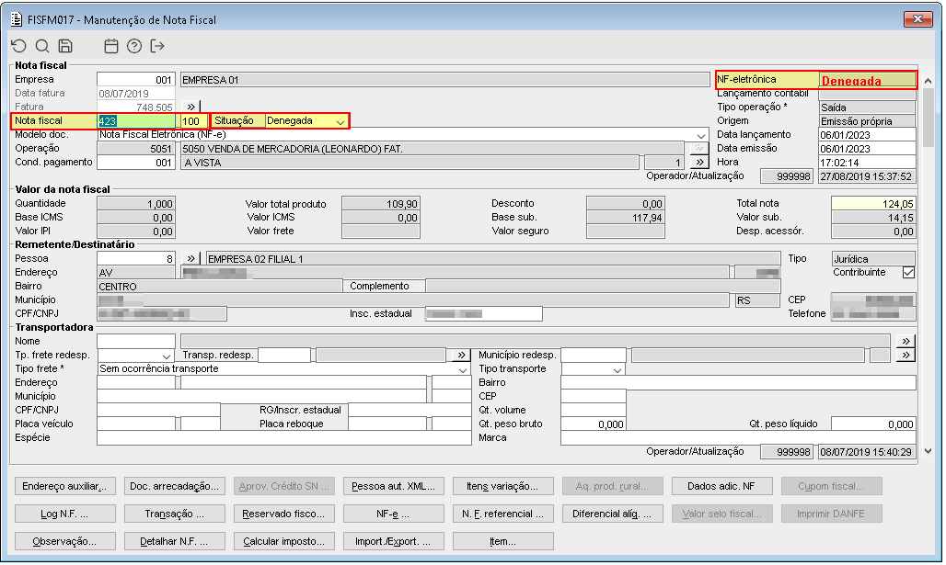Click the Pessoa code field with 8
The image size is (946, 565).
pos(136,259)
